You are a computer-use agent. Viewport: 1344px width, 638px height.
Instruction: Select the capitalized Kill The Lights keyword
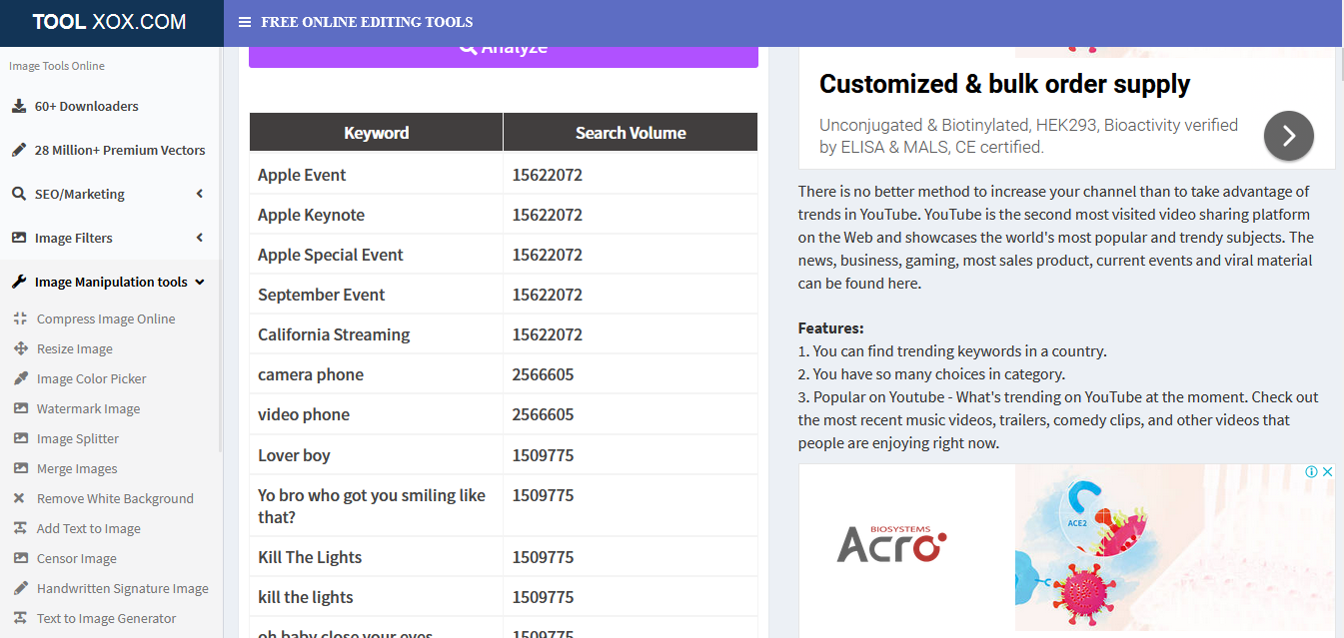click(x=310, y=557)
